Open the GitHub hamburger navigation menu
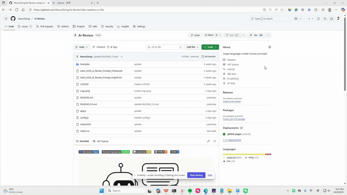This screenshot has height=195, width=347. pyautogui.click(x=6, y=19)
